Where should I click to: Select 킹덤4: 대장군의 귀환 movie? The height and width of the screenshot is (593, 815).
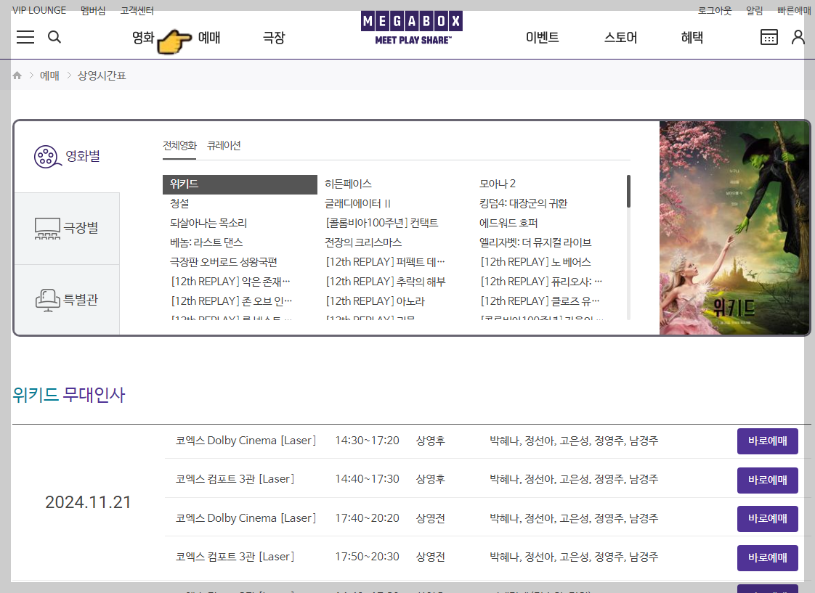point(524,203)
